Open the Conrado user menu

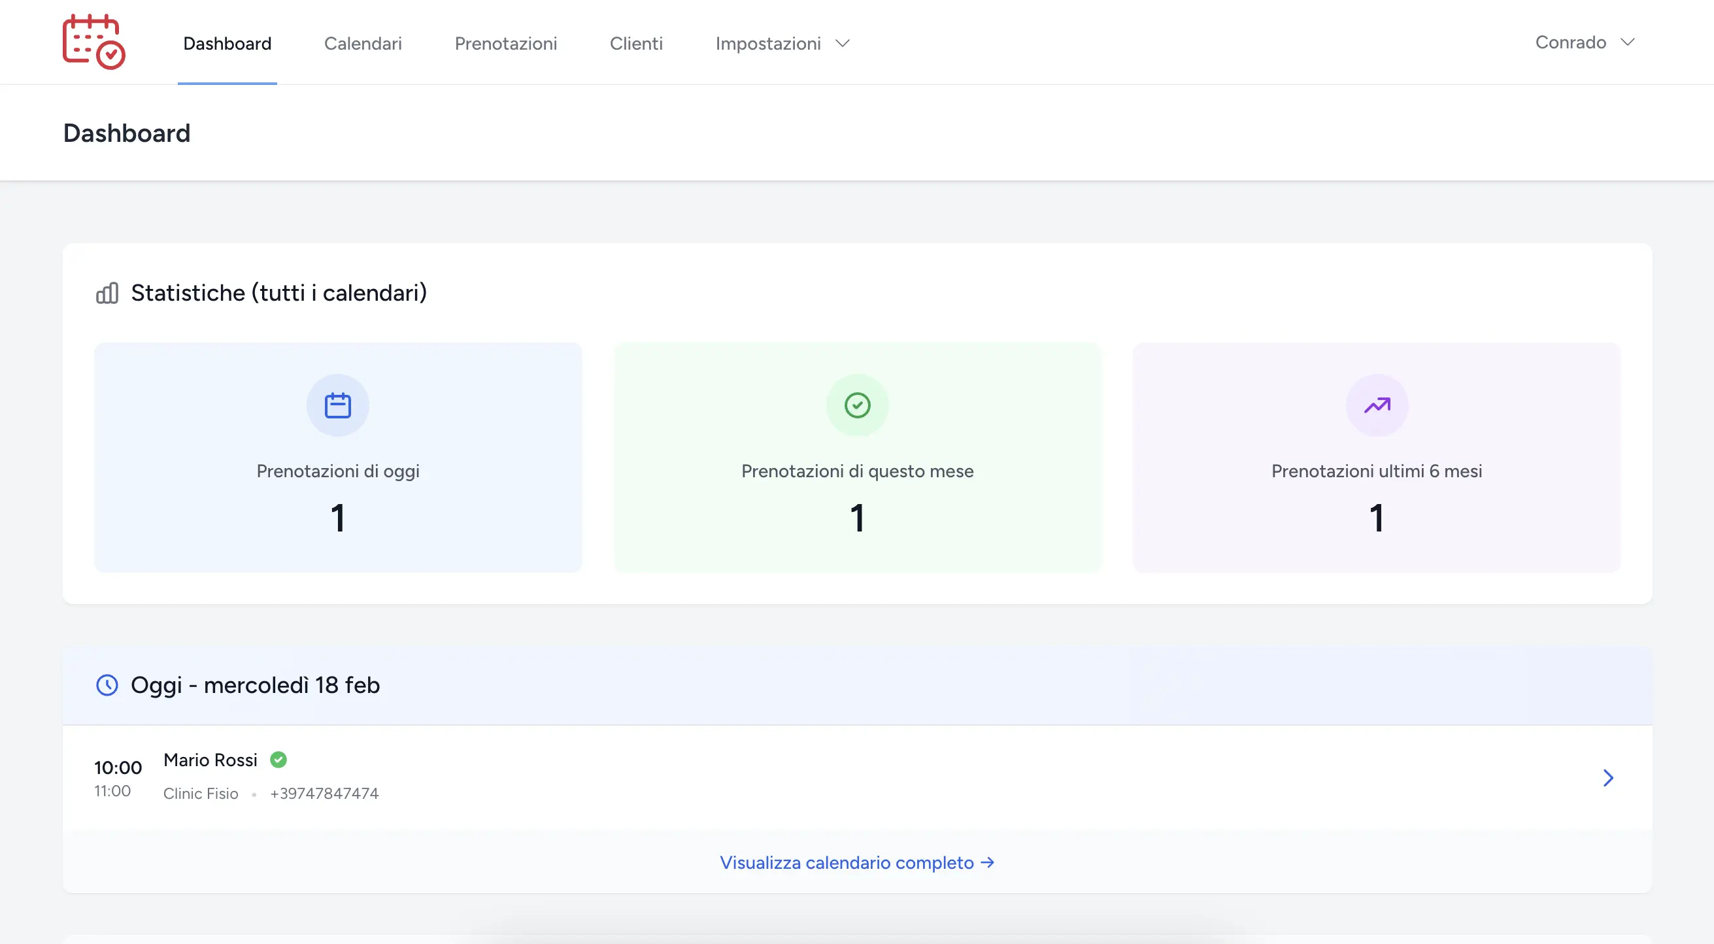1585,42
